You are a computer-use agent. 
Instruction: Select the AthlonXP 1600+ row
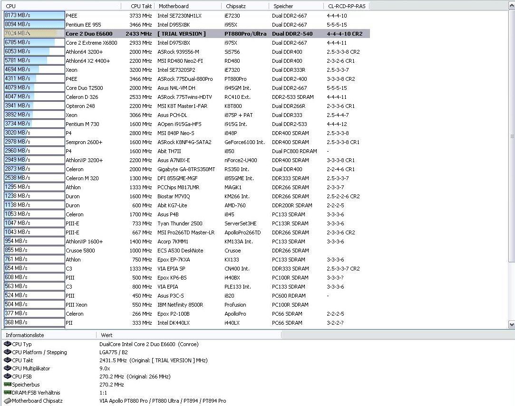pos(186,242)
